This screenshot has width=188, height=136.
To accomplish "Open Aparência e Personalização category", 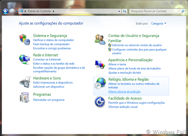I will click(x=130, y=60).
